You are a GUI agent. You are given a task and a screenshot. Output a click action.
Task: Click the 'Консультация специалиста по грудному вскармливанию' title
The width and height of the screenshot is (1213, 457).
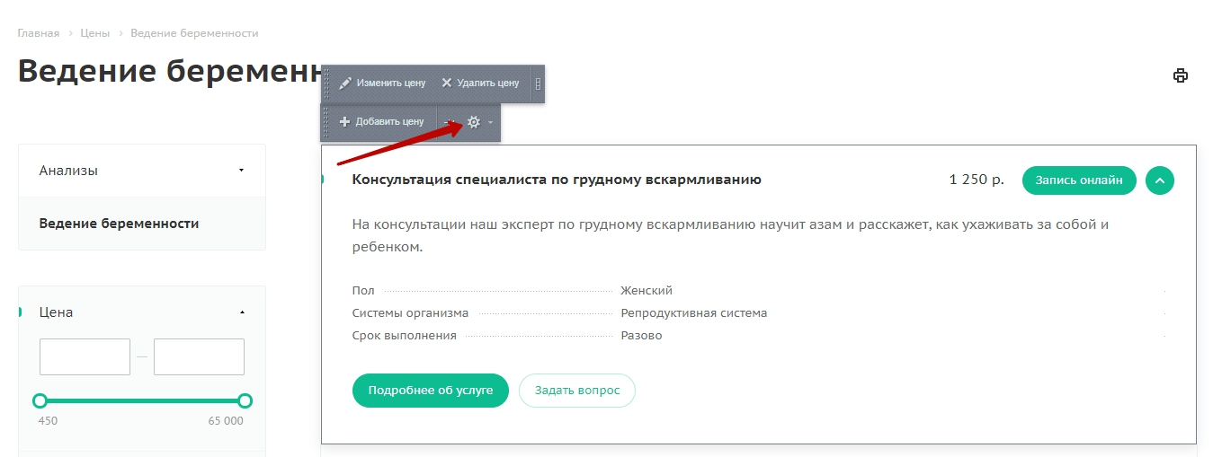pos(557,180)
